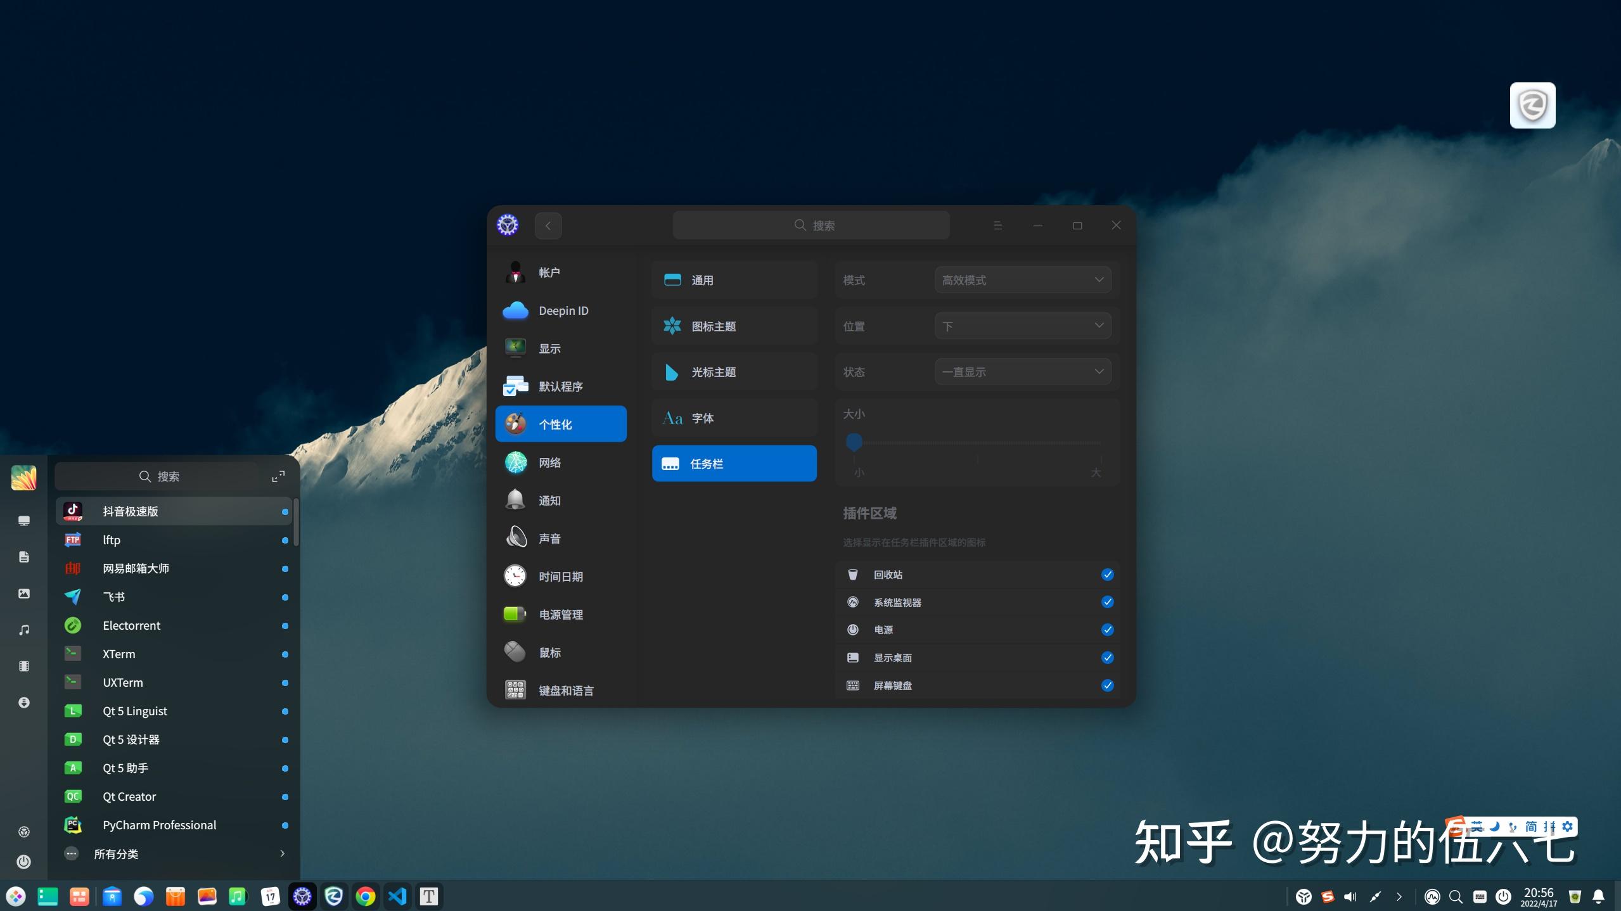Click the Control Center search field

coord(811,226)
